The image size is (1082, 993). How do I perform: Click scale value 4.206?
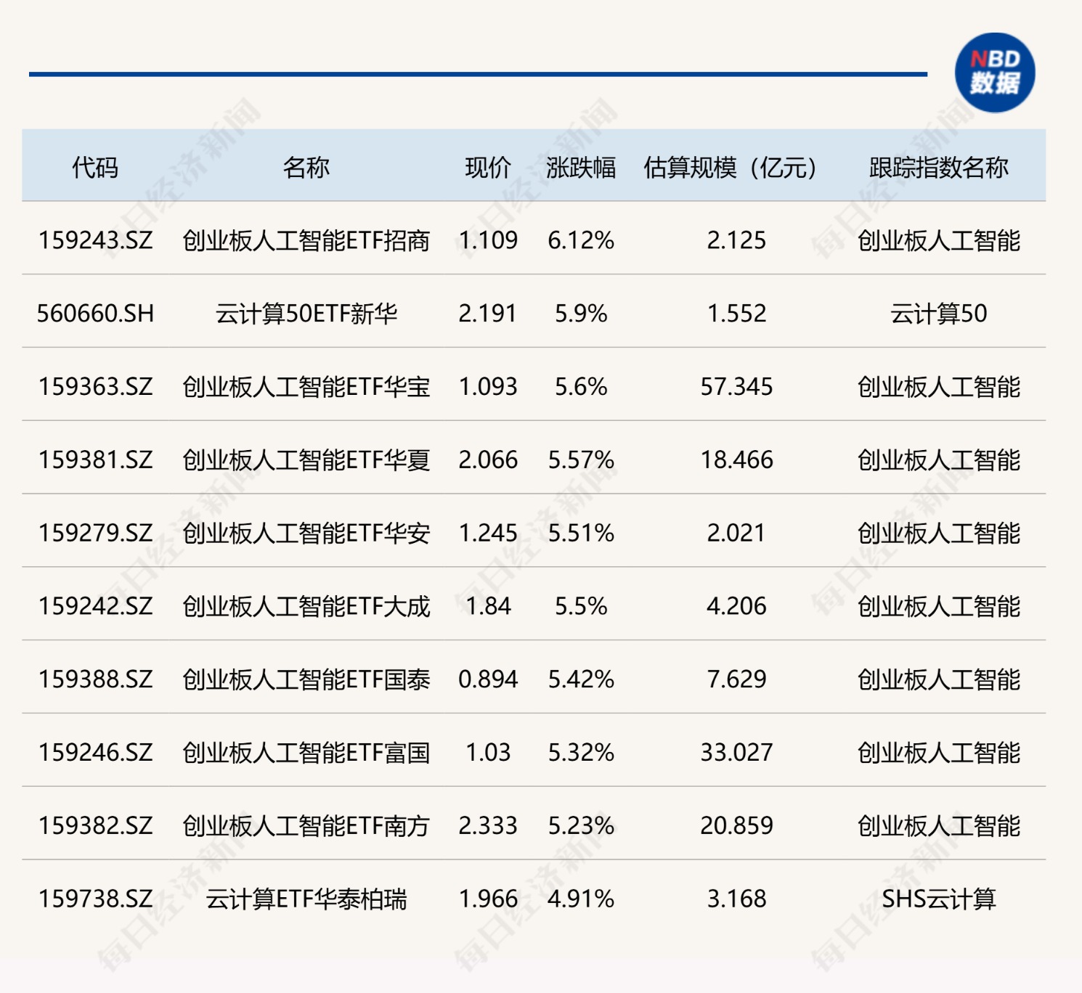pos(736,606)
